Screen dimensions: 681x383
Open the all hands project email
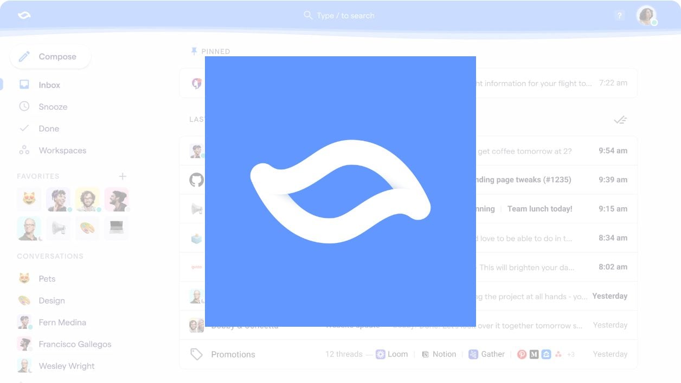click(x=408, y=296)
